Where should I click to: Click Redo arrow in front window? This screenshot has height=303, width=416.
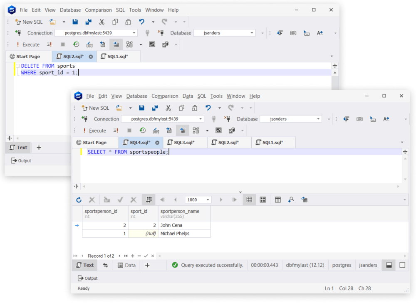[x=231, y=108]
